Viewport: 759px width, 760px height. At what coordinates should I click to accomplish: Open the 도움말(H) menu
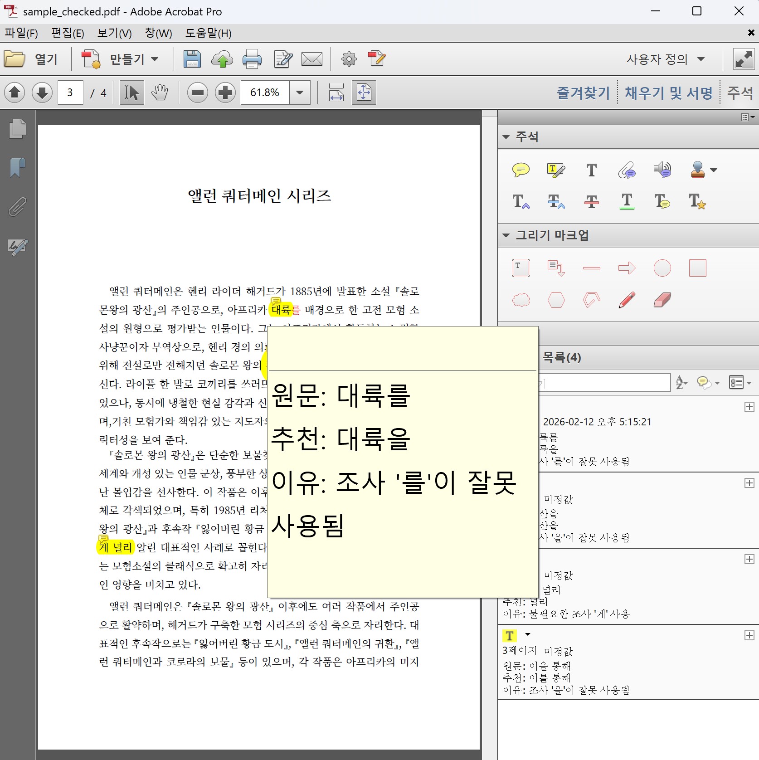click(208, 33)
